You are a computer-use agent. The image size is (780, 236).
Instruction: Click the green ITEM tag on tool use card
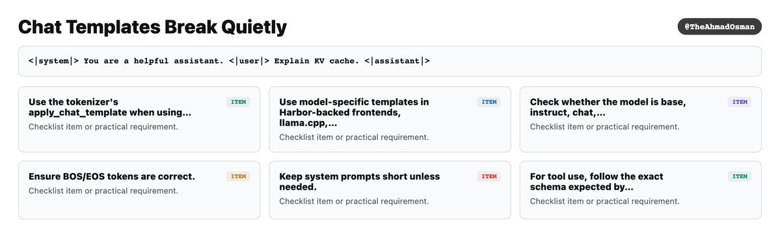coord(740,176)
